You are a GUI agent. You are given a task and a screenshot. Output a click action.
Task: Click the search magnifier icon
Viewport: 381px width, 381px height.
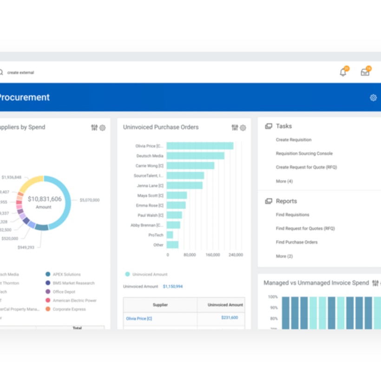pos(1,72)
